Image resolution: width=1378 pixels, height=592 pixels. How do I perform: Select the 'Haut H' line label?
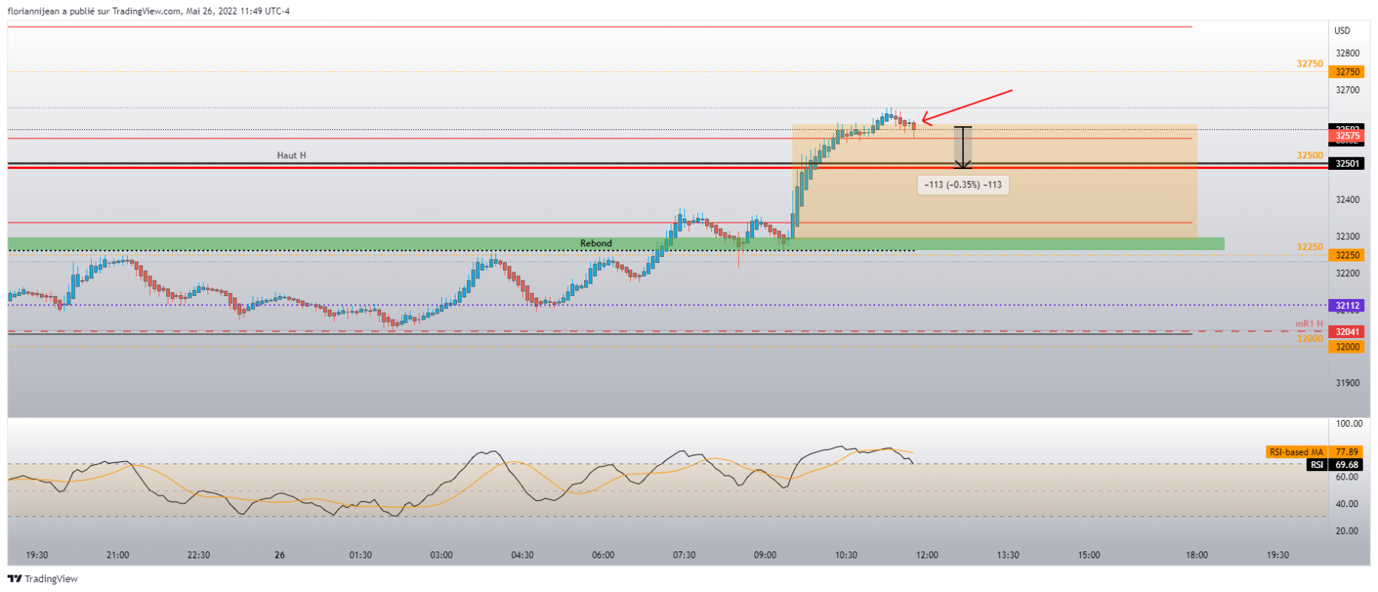[291, 155]
